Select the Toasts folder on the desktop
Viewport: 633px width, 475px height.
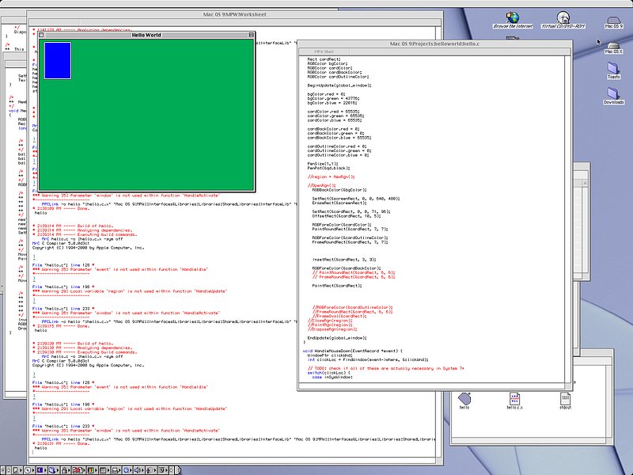coord(614,70)
